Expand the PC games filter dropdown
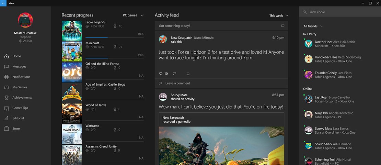 134,15
